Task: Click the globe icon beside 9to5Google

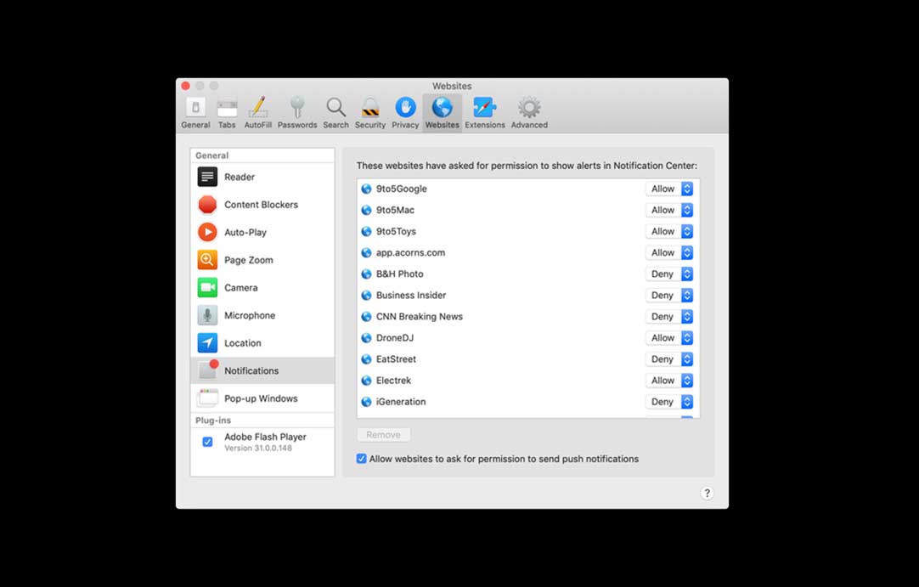Action: [366, 189]
